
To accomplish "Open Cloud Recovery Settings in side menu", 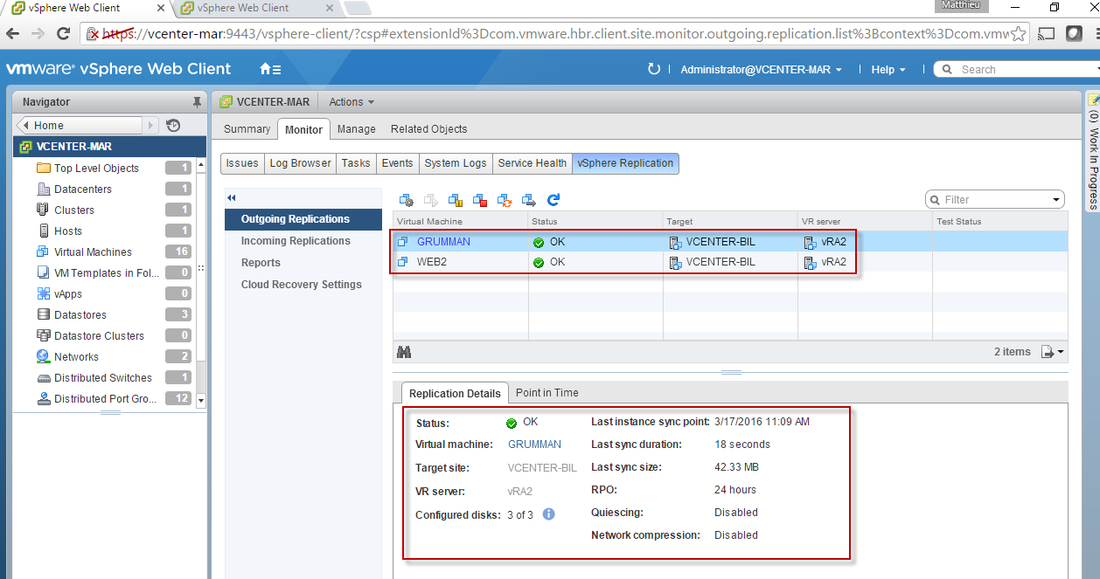I will 301,285.
